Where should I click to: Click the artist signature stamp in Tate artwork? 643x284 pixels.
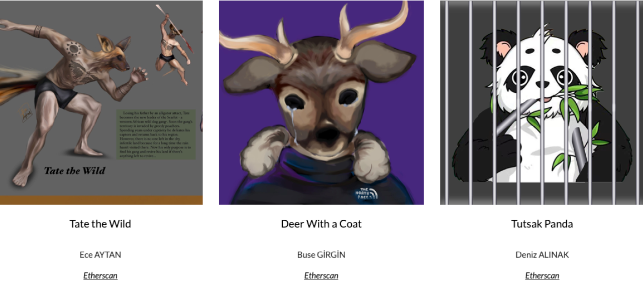coord(26,114)
